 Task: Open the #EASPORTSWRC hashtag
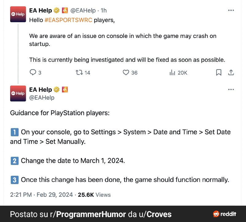pos(68,20)
